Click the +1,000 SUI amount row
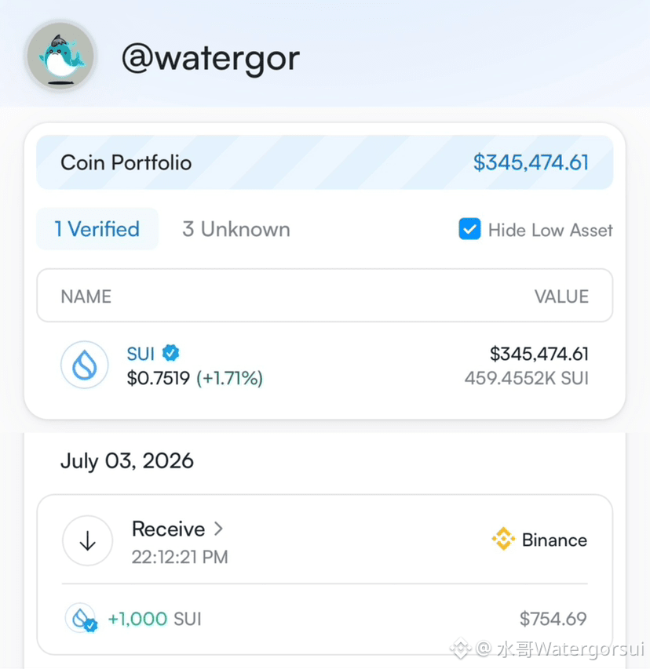 [x=324, y=619]
